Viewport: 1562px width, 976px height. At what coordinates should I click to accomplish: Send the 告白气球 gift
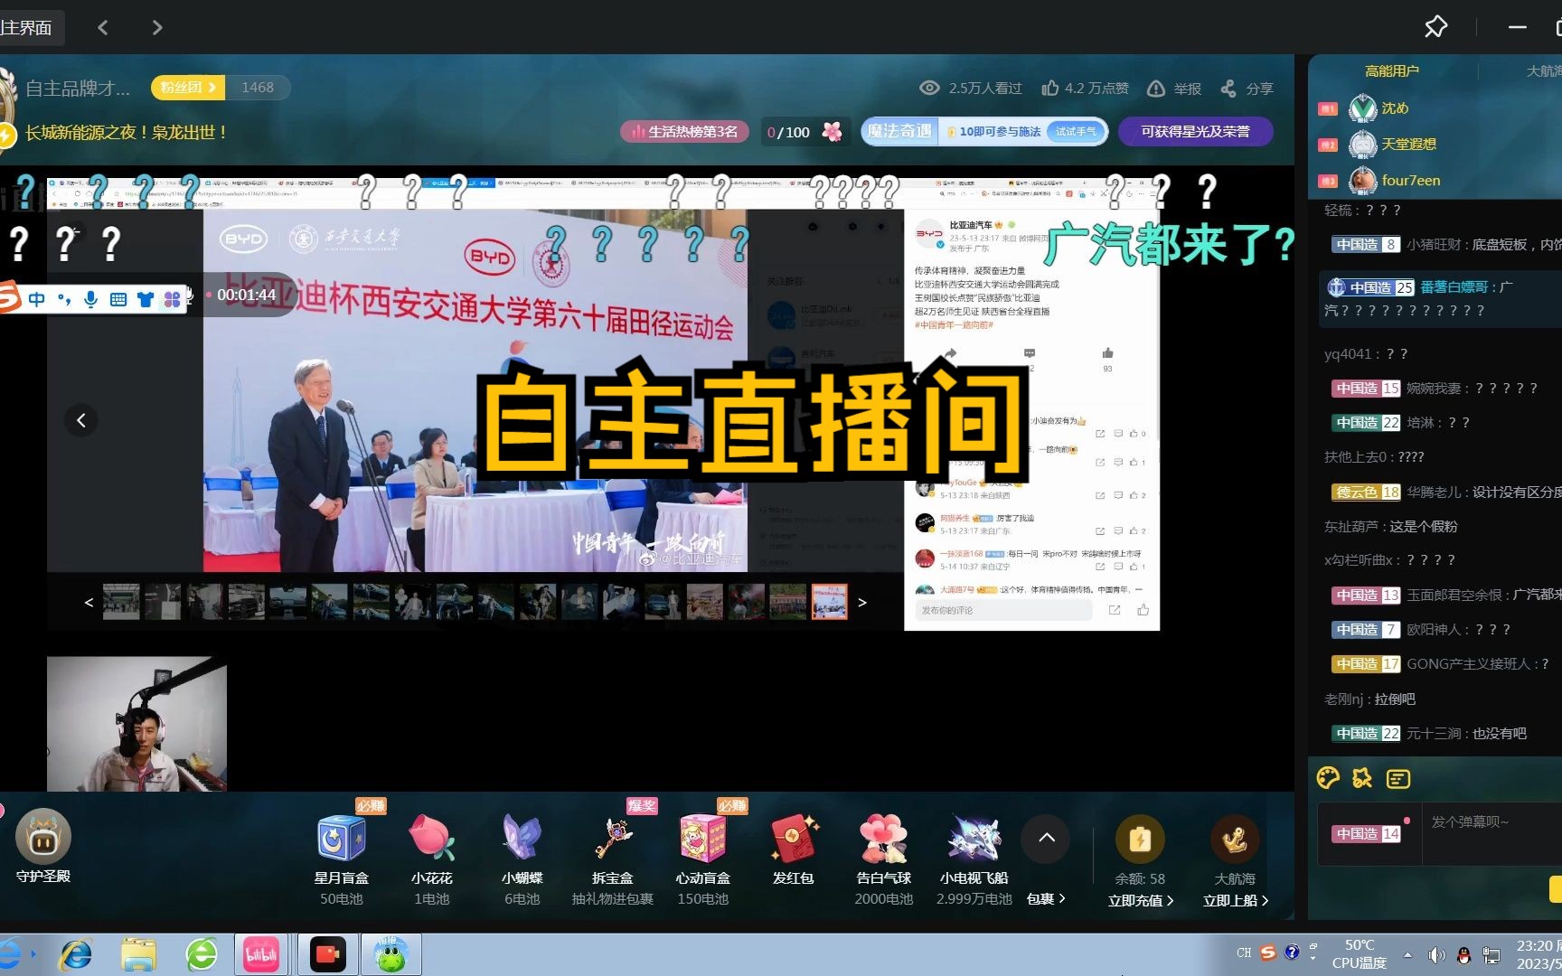tap(883, 859)
